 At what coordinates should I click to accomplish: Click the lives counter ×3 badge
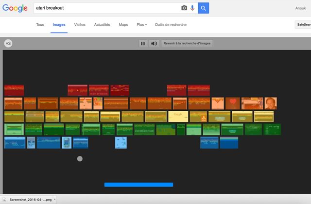pyautogui.click(x=8, y=43)
